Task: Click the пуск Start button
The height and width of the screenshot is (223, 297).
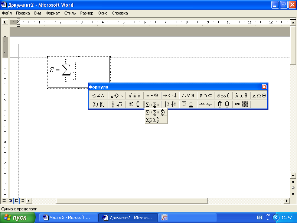Action: coord(17,218)
